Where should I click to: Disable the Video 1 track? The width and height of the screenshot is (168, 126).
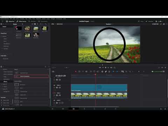point(59,95)
